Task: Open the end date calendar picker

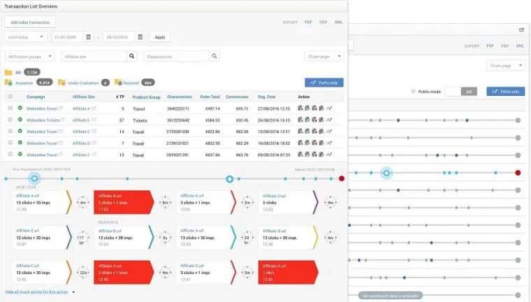Action: point(140,37)
